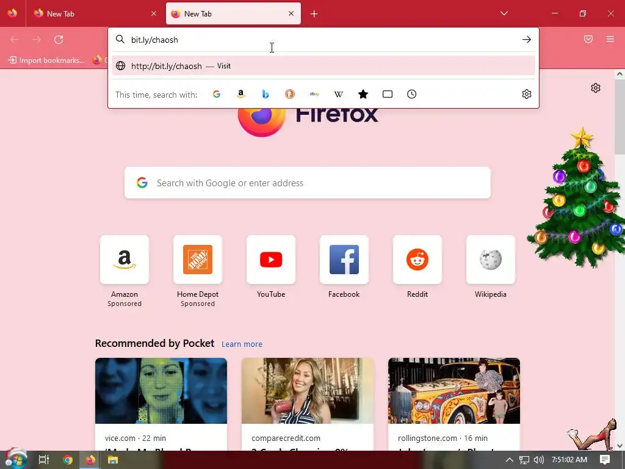Open the taskbar clock showing 7:51:02 AM

pyautogui.click(x=569, y=460)
